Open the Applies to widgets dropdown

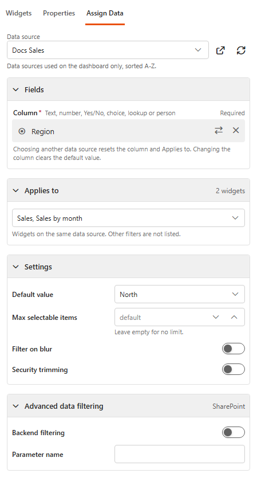coord(128,218)
